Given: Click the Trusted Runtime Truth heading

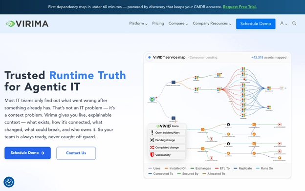Looking at the screenshot, I should 65,81.
